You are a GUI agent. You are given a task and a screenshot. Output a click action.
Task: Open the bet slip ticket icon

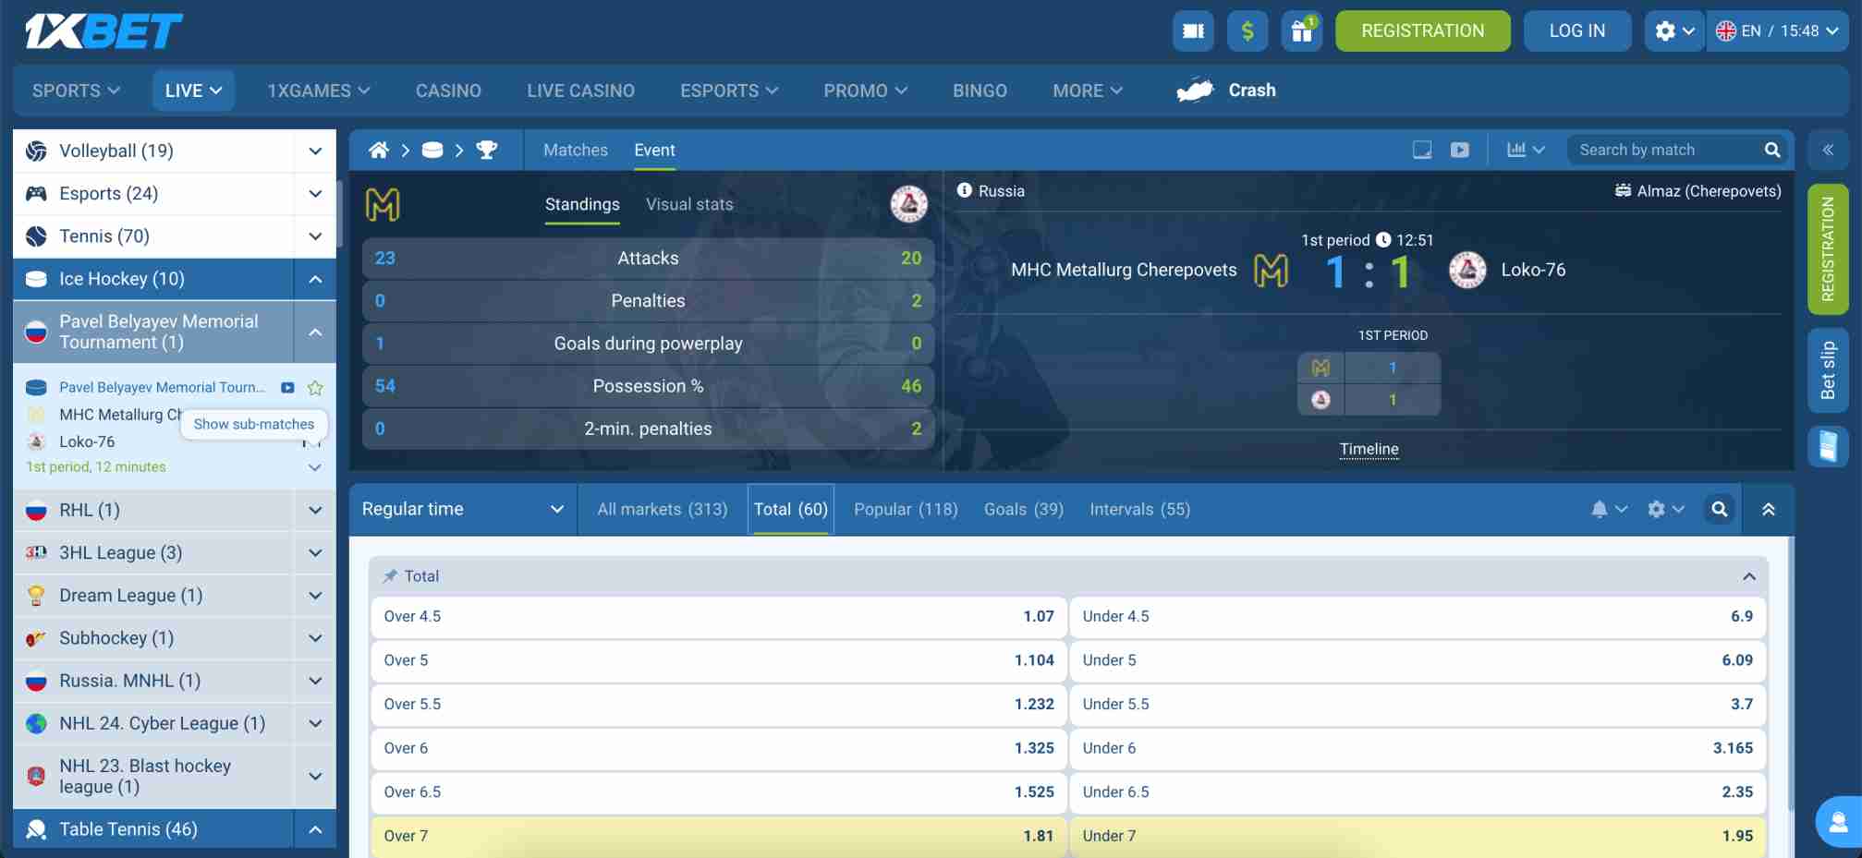tap(1828, 446)
